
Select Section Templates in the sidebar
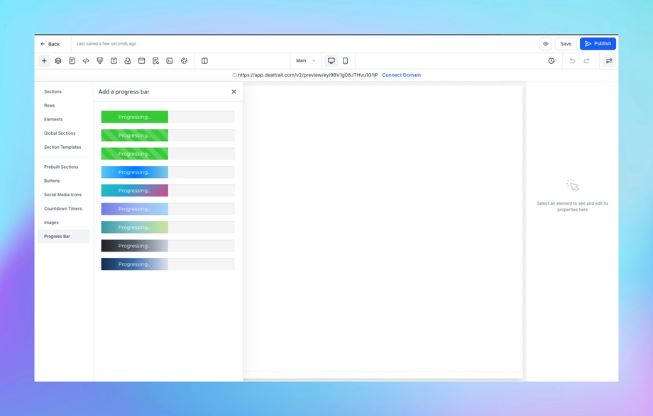coord(62,147)
